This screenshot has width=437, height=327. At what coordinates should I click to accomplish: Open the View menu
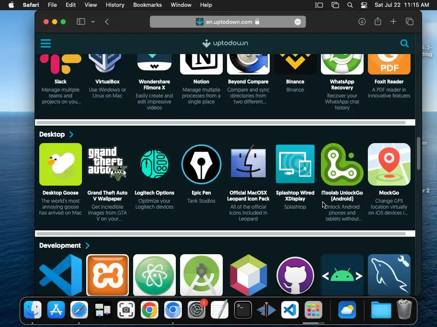(91, 5)
